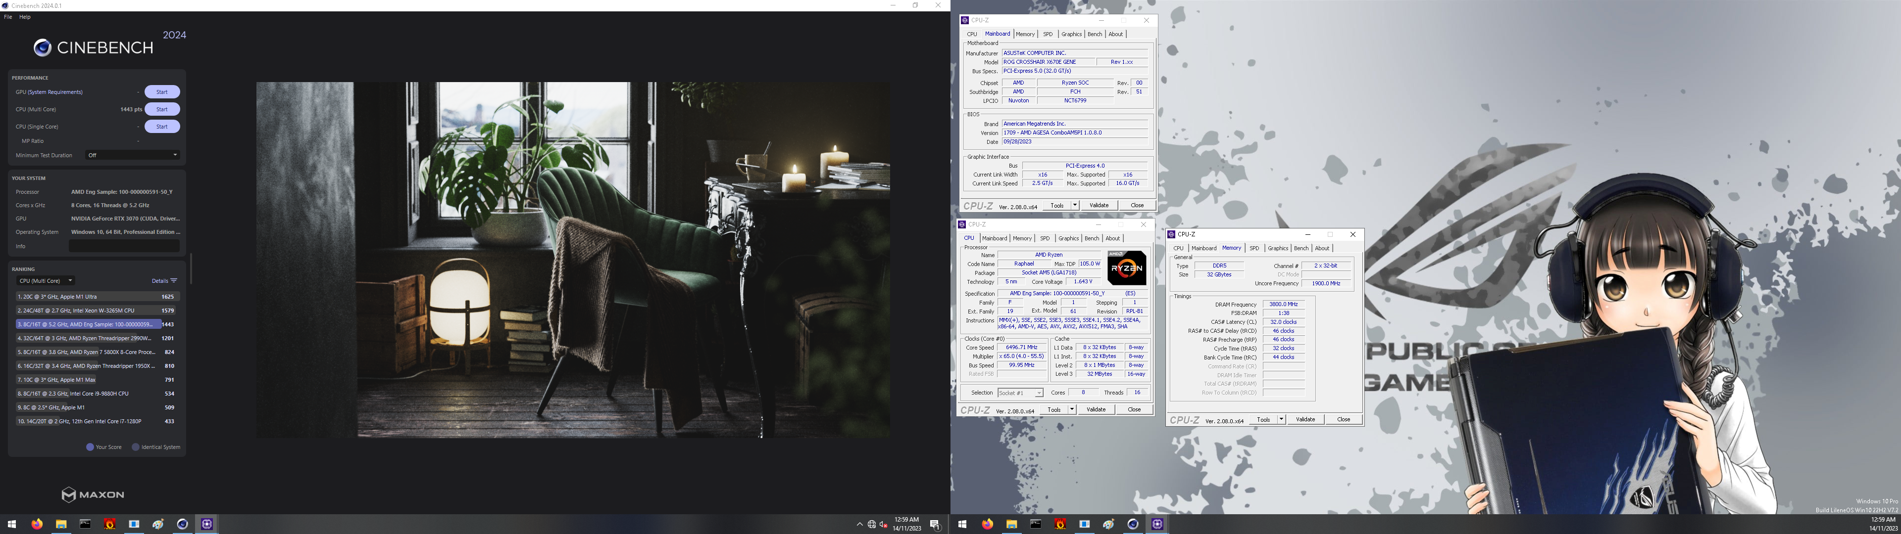Start the CPU Multi Core benchmark
Image resolution: width=1901 pixels, height=534 pixels.
161,109
